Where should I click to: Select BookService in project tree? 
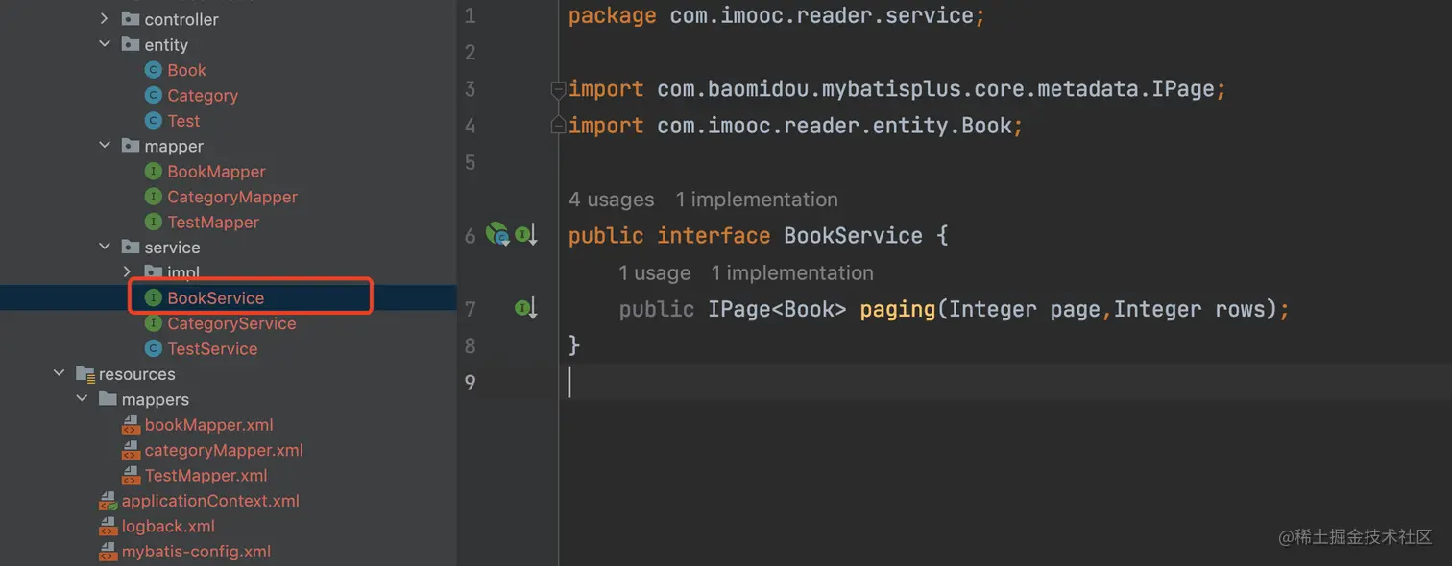215,298
